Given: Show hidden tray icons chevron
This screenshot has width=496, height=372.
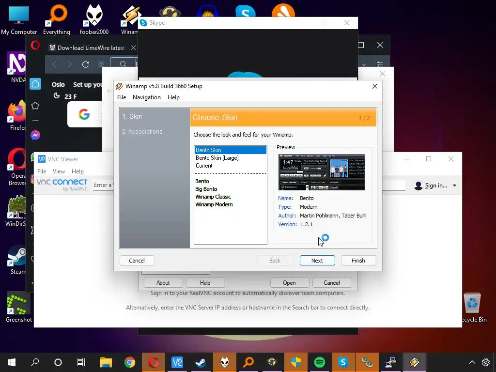Looking at the screenshot, I should click(x=472, y=362).
